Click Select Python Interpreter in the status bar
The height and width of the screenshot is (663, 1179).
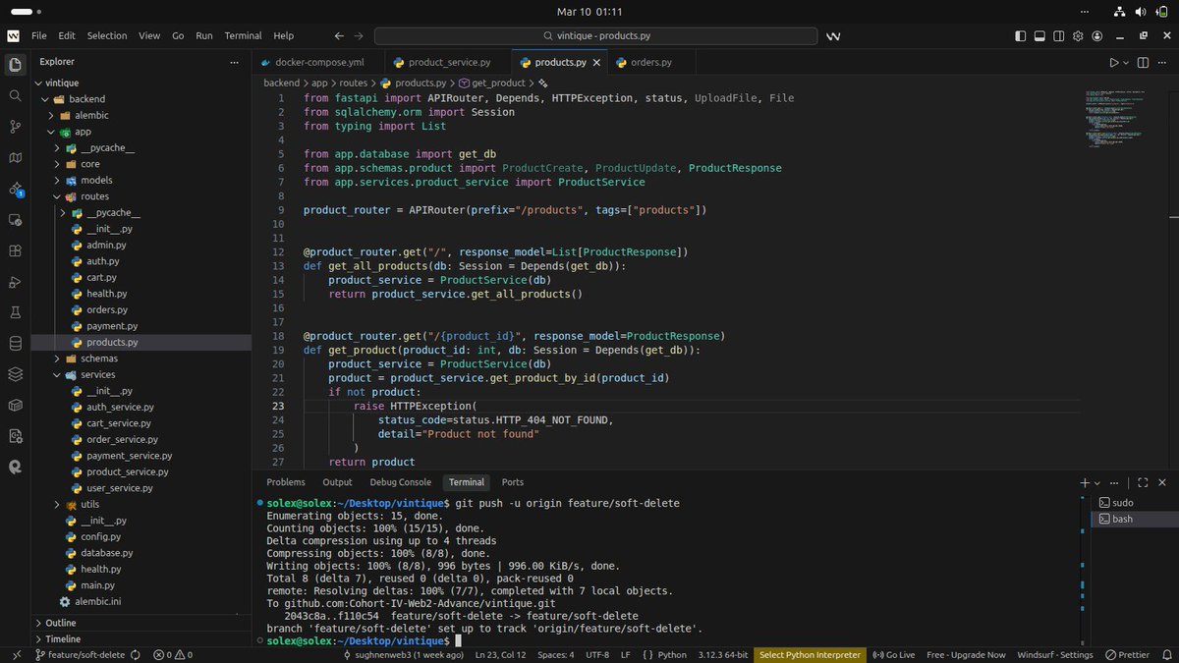pos(810,654)
